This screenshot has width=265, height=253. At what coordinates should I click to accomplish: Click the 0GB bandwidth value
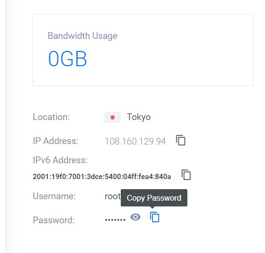tap(68, 59)
